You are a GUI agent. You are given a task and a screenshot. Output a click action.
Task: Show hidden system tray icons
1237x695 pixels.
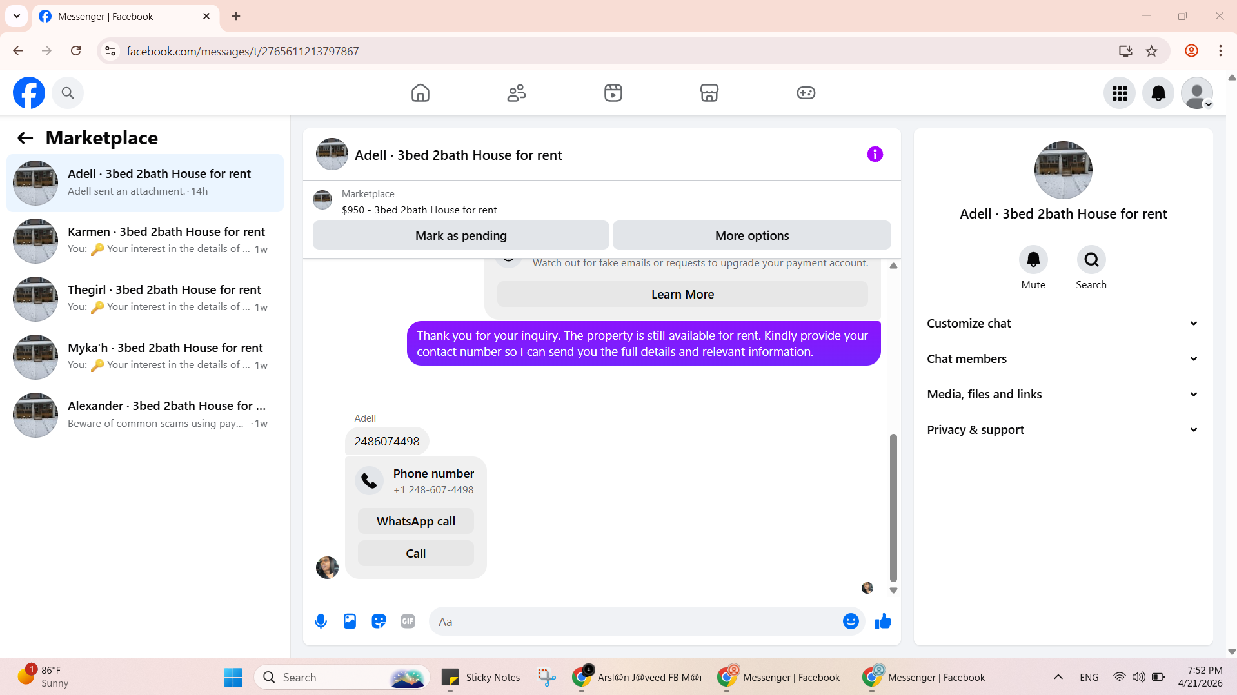pos(1058,678)
